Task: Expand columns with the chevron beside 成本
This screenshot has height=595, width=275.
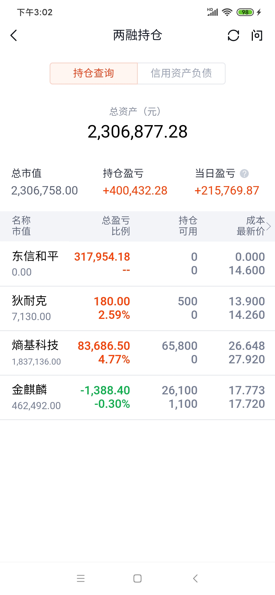Action: (268, 226)
